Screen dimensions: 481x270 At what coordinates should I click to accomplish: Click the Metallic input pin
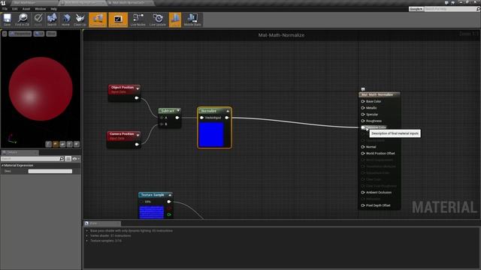pos(363,108)
